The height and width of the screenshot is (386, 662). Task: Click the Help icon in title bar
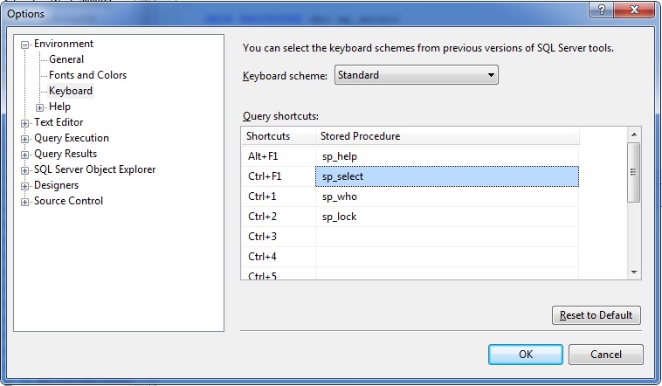click(602, 10)
